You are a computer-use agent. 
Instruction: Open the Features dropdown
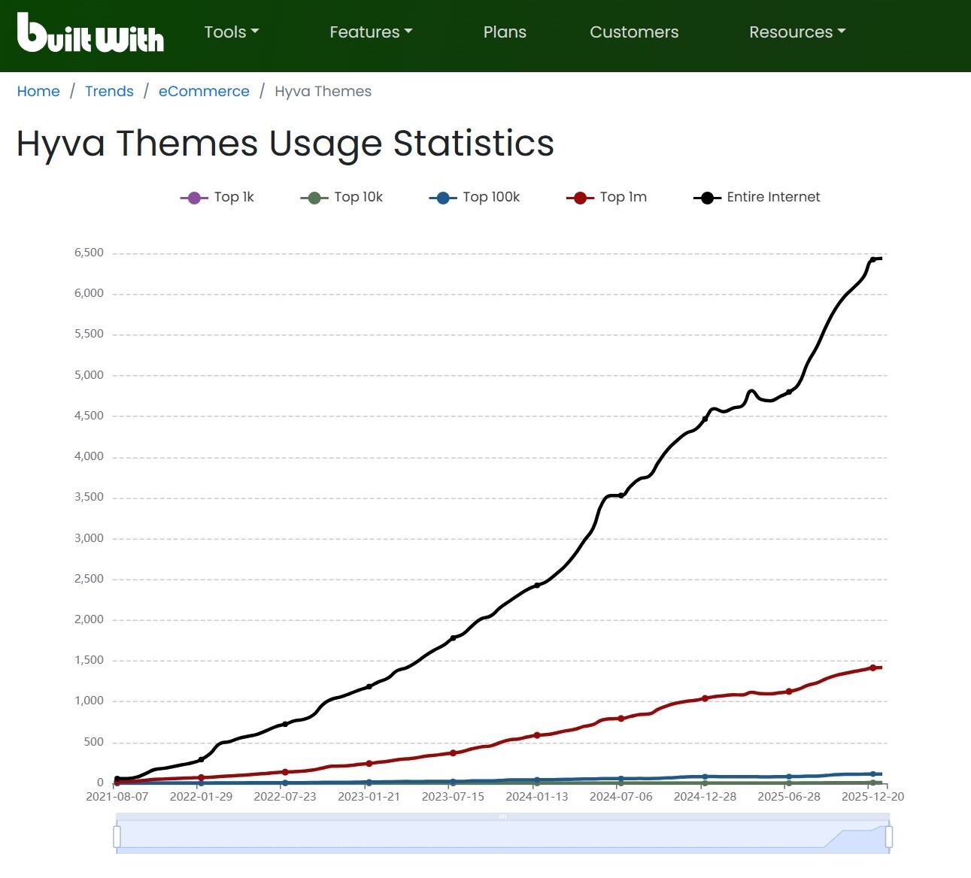[x=370, y=32]
